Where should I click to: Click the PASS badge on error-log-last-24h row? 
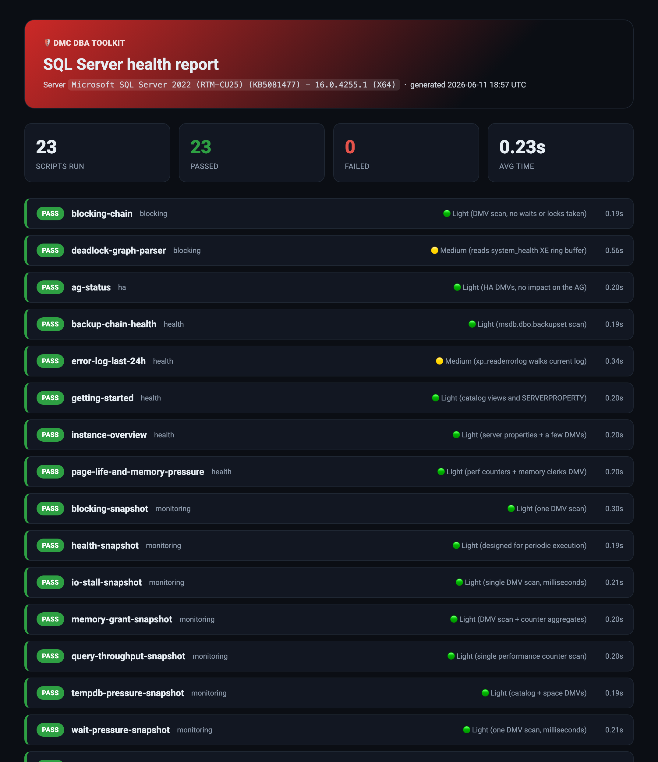(x=50, y=361)
